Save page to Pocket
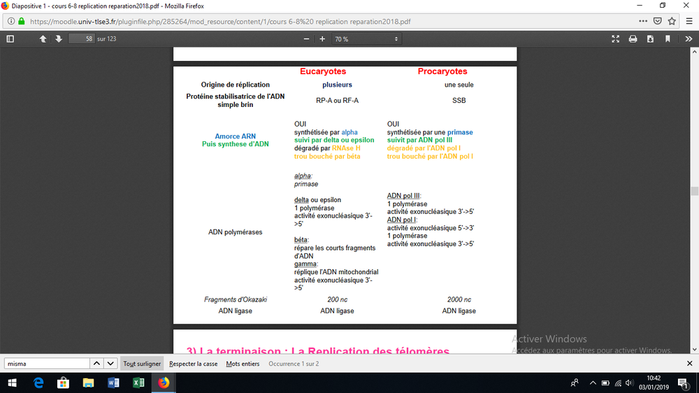Viewport: 699px width, 393px height. [658, 22]
